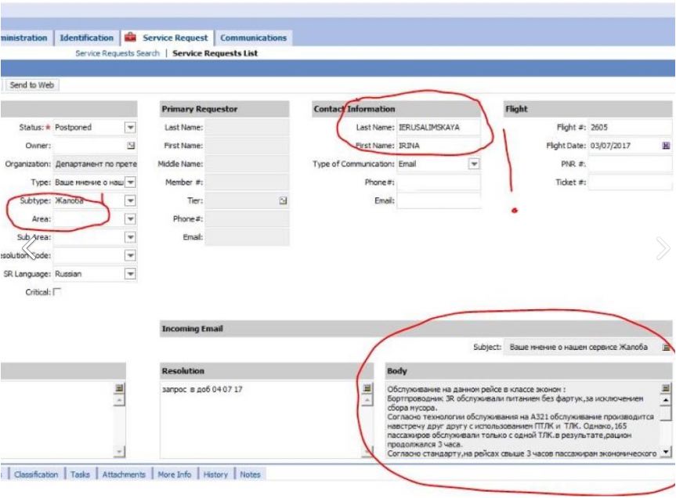Switch to the Identification tab

[x=86, y=38]
